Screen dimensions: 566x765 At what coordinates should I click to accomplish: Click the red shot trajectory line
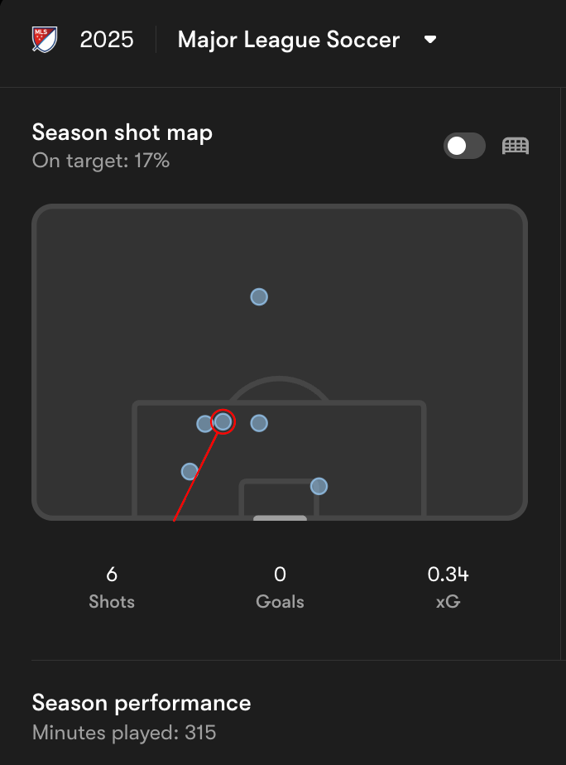pyautogui.click(x=195, y=477)
